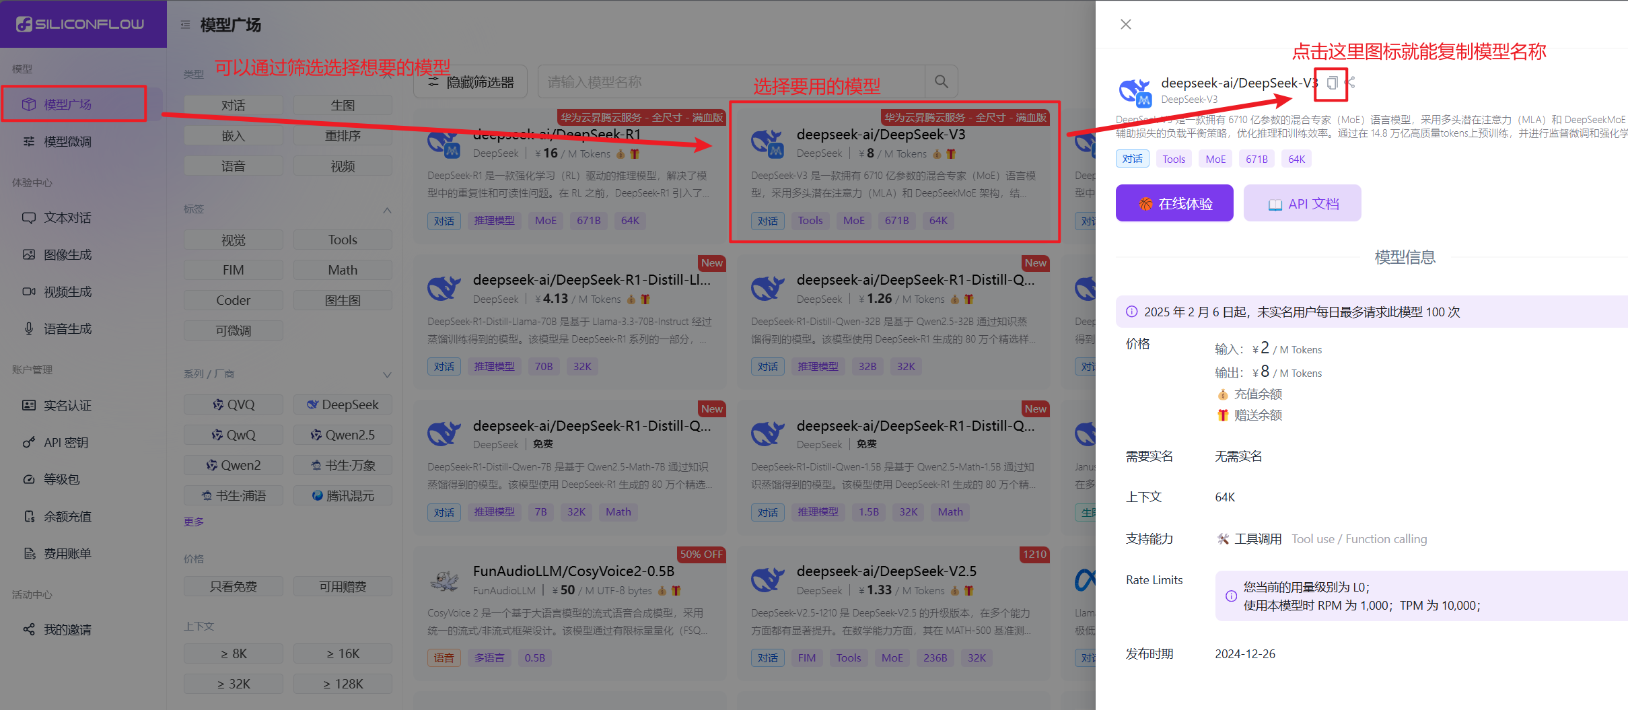Select context filter ≥ 128K
The width and height of the screenshot is (1628, 710).
tap(343, 684)
